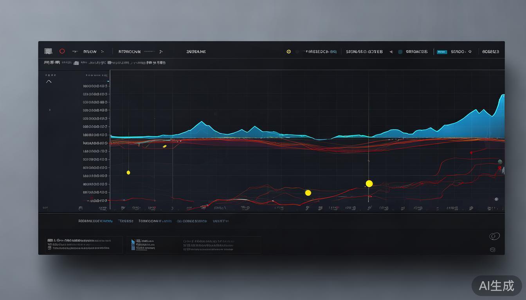Click the left arrow icon in header
Screen dimensions: 526x300
pos(391,52)
